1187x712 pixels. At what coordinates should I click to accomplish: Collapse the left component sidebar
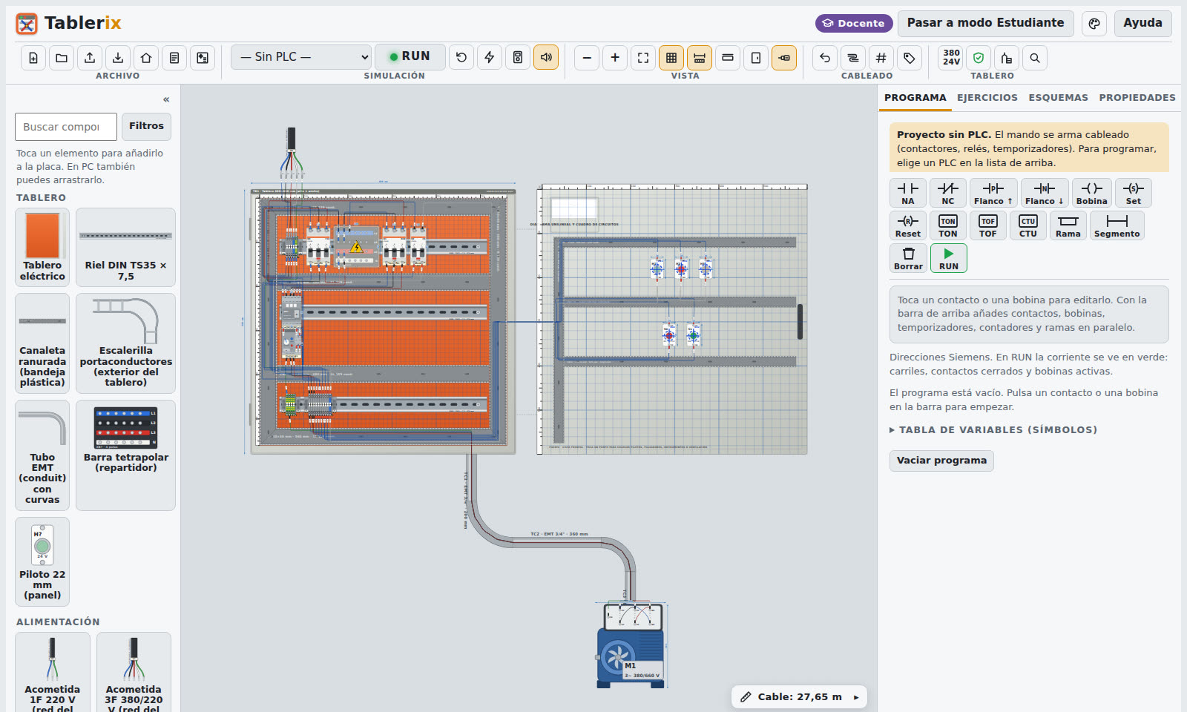click(166, 99)
